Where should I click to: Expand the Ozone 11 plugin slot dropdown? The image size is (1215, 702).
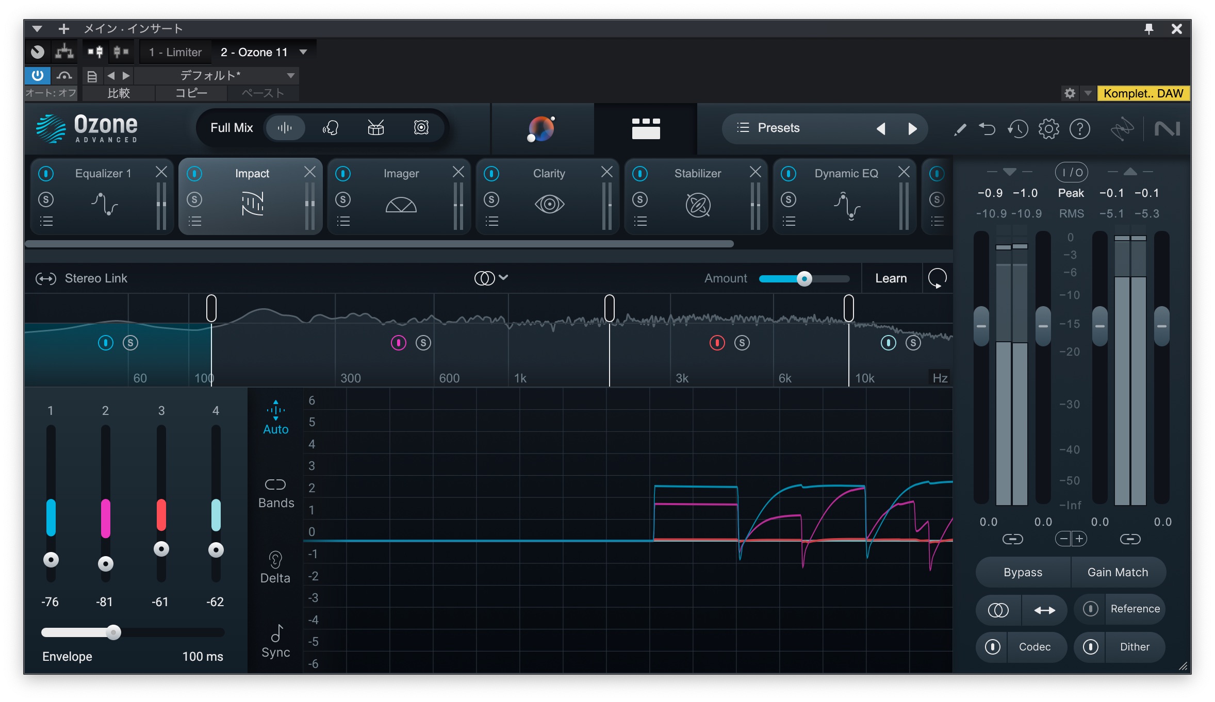click(x=303, y=52)
